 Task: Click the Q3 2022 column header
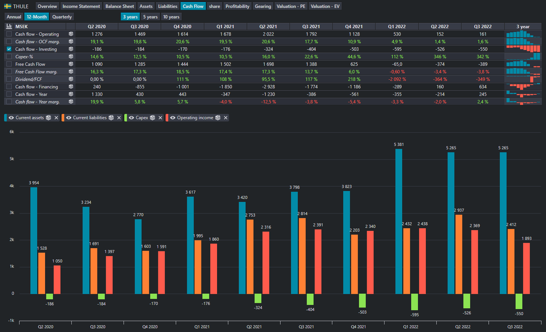point(483,26)
